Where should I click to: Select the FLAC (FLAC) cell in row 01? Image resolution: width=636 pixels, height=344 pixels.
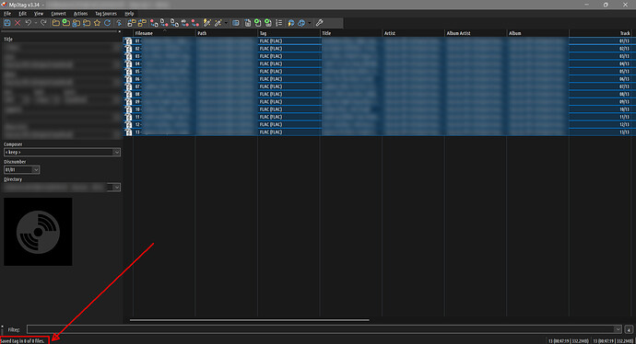point(289,40)
